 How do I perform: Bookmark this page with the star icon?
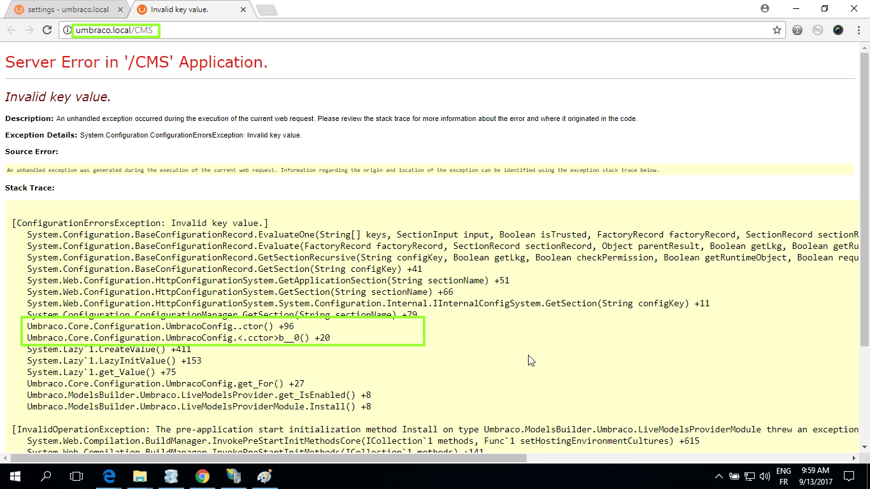coord(777,30)
